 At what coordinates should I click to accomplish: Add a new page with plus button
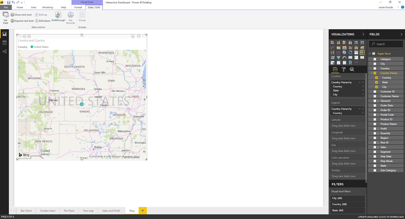pos(143,210)
